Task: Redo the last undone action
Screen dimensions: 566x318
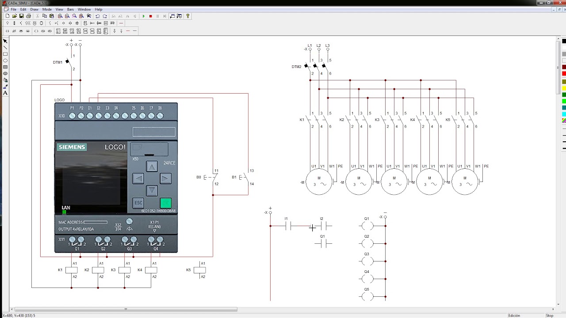Action: click(x=105, y=16)
